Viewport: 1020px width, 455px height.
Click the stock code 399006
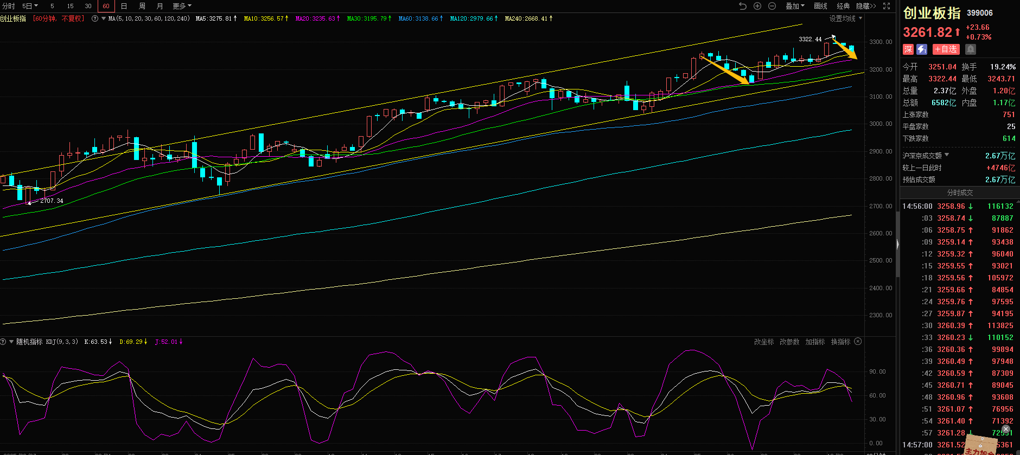tap(980, 13)
